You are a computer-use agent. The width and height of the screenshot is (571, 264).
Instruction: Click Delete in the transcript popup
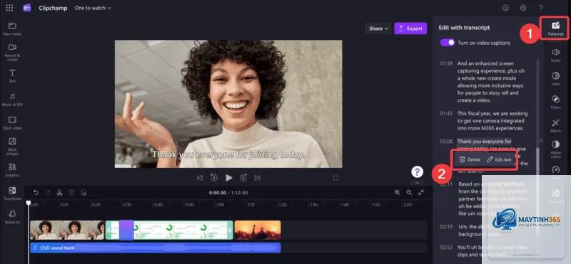(x=470, y=159)
